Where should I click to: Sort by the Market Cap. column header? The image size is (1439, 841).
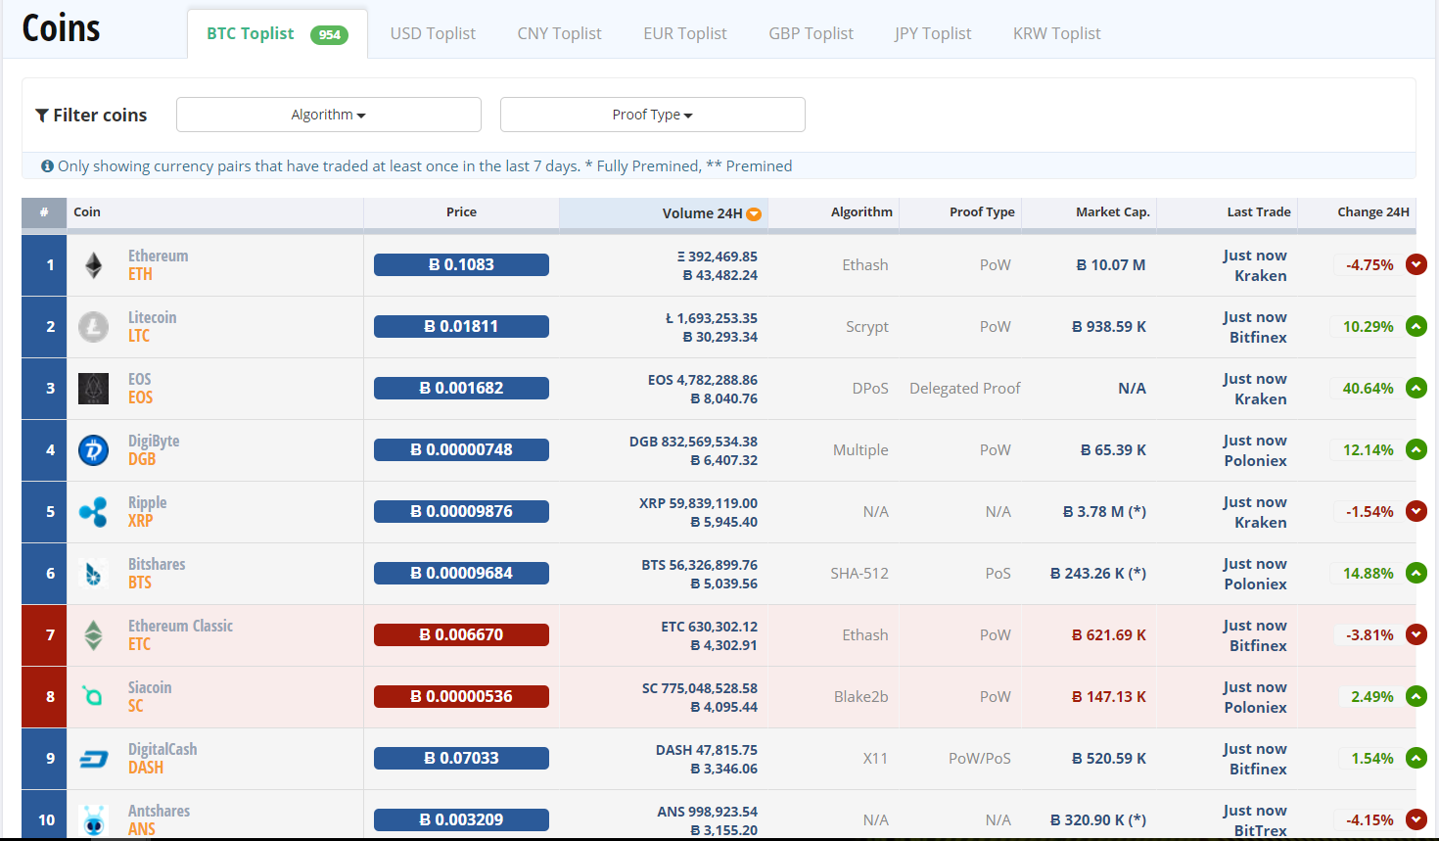coord(1090,212)
